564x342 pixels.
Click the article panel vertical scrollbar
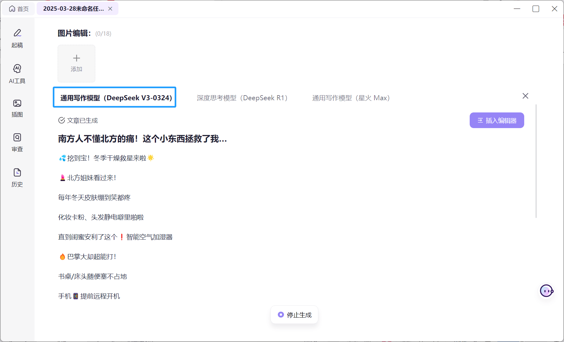(x=536, y=161)
